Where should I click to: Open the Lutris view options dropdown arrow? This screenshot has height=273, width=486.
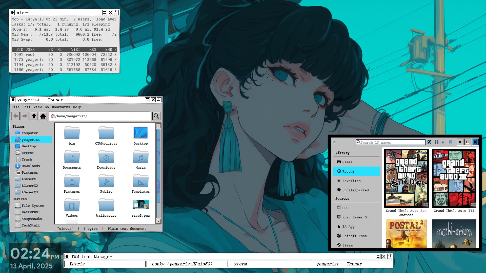pyautogui.click(x=443, y=142)
